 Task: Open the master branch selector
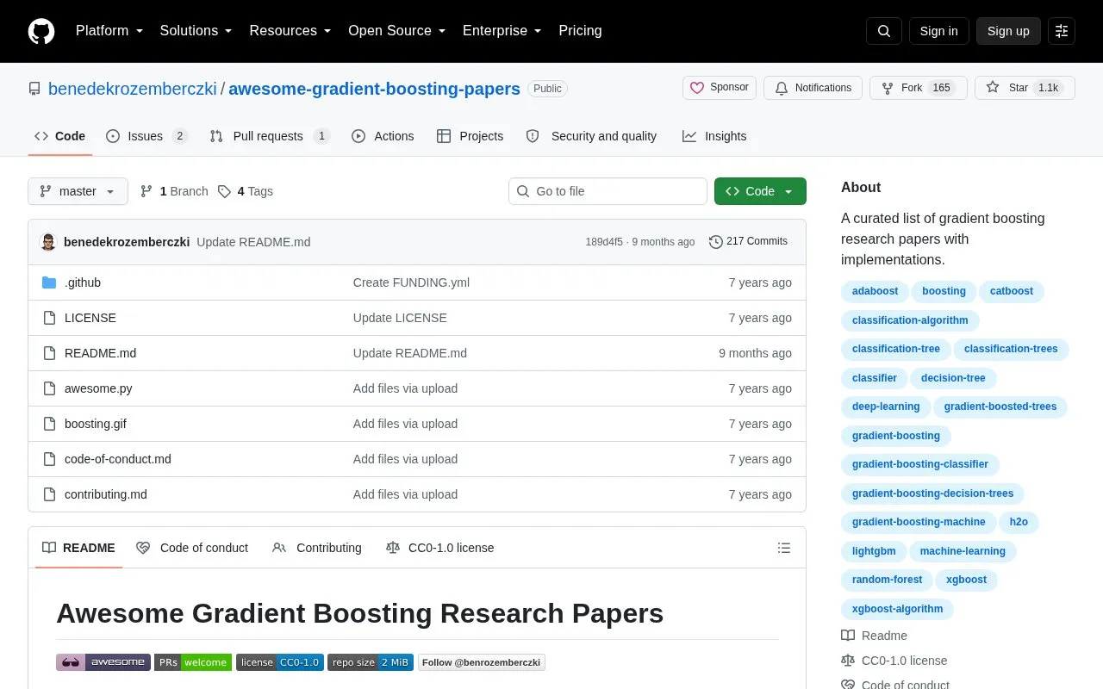pos(78,191)
